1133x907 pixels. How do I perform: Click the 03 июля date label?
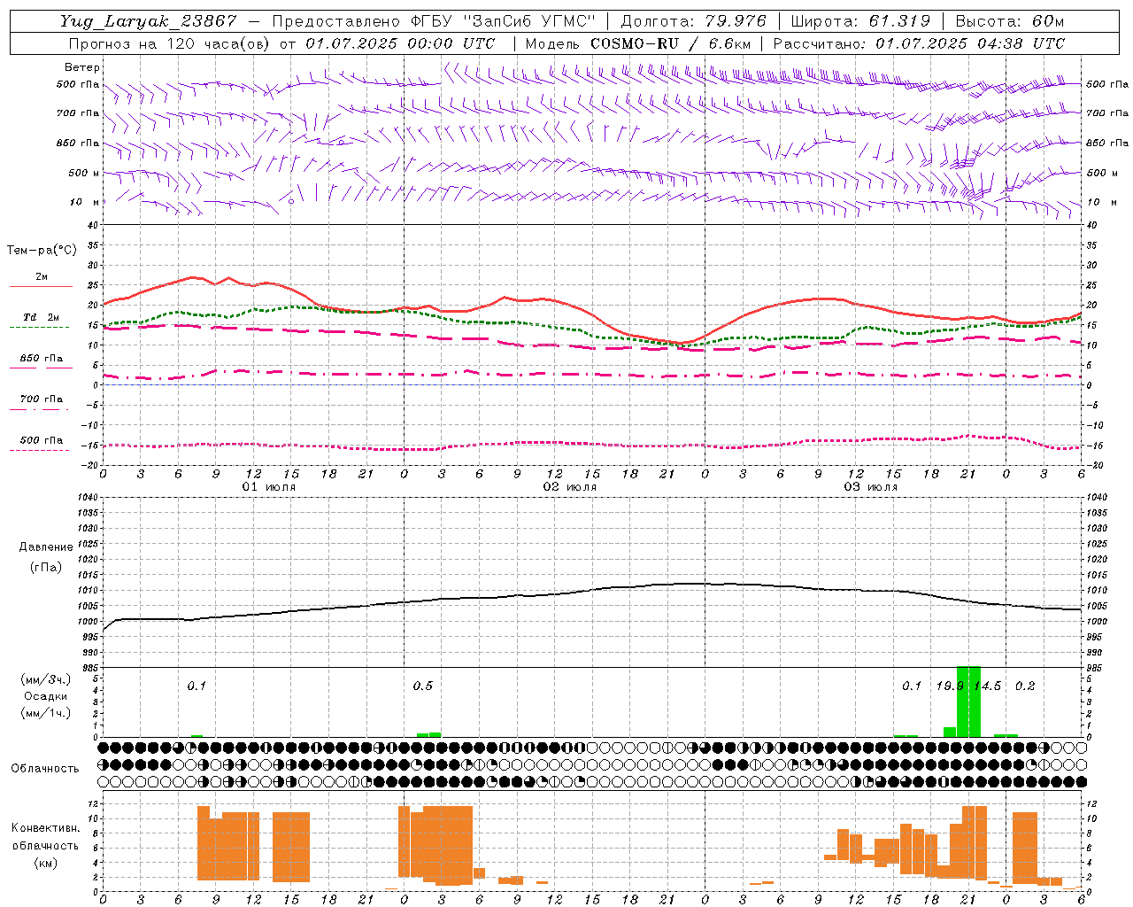tap(871, 487)
